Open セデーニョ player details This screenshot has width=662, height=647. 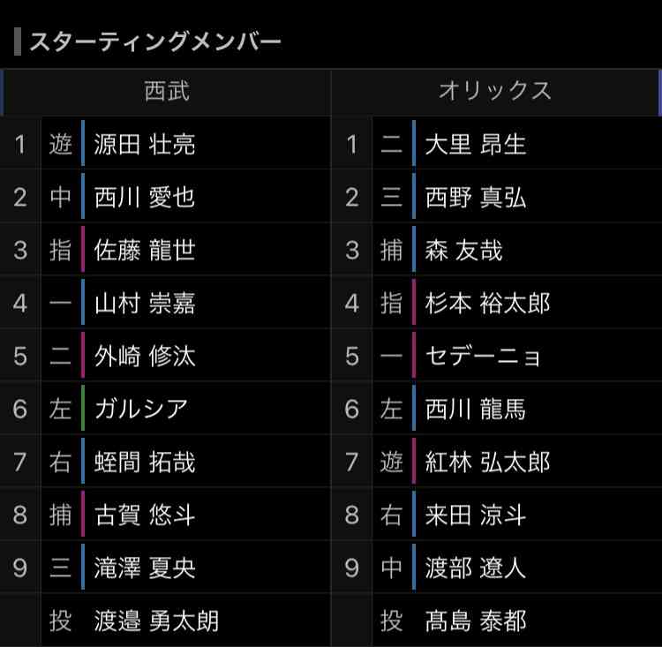pyautogui.click(x=483, y=356)
